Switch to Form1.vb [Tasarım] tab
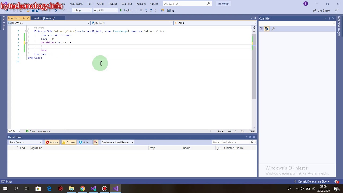 click(43, 18)
